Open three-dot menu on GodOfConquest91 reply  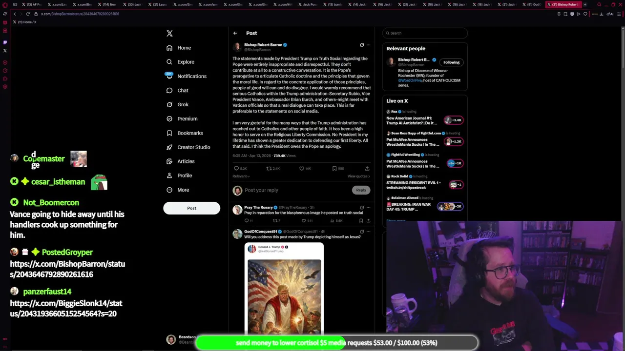(x=369, y=232)
